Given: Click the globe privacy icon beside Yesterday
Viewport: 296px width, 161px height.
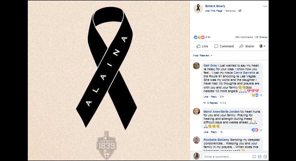Looking at the screenshot, I should (240, 11).
